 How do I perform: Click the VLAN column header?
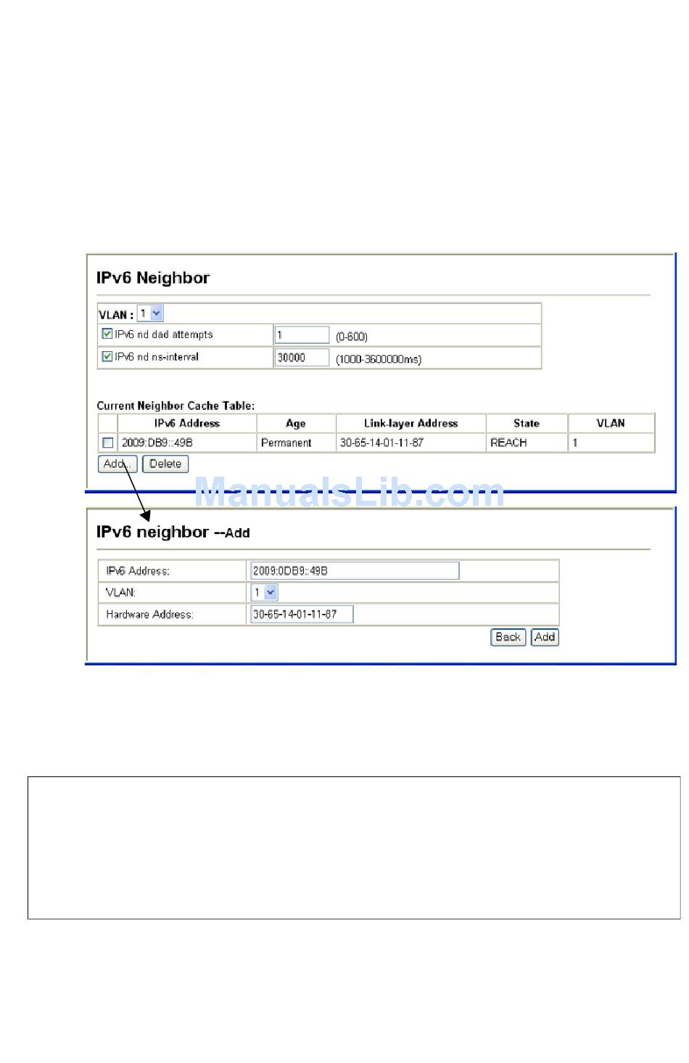(x=611, y=424)
